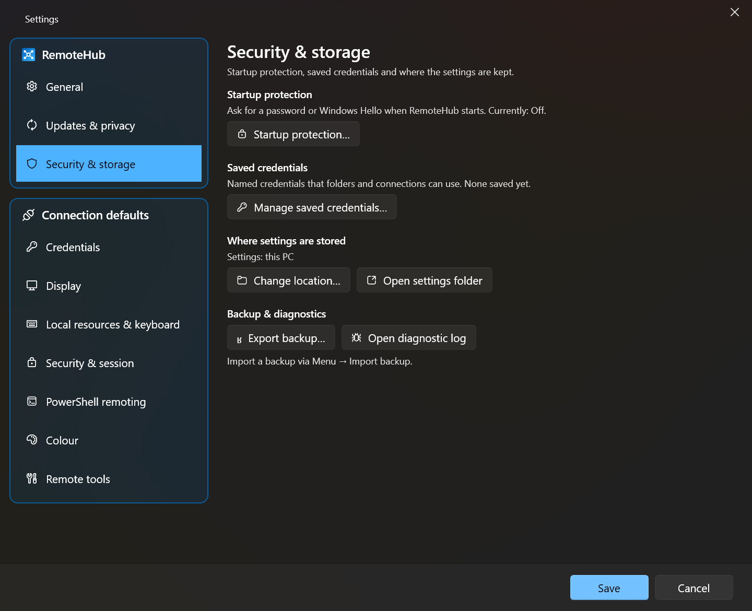This screenshot has width=752, height=611.
Task: Click the terminal icon for PowerShell remoting
Action: point(32,402)
